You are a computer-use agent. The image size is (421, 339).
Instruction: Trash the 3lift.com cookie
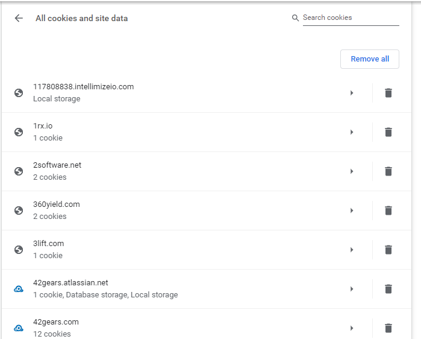coord(388,250)
